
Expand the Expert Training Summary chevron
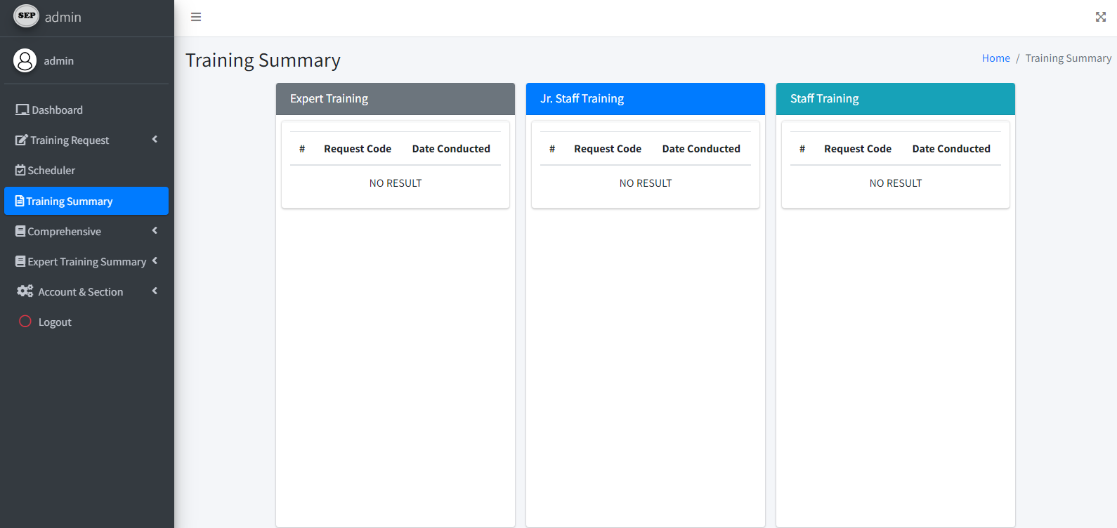(155, 261)
